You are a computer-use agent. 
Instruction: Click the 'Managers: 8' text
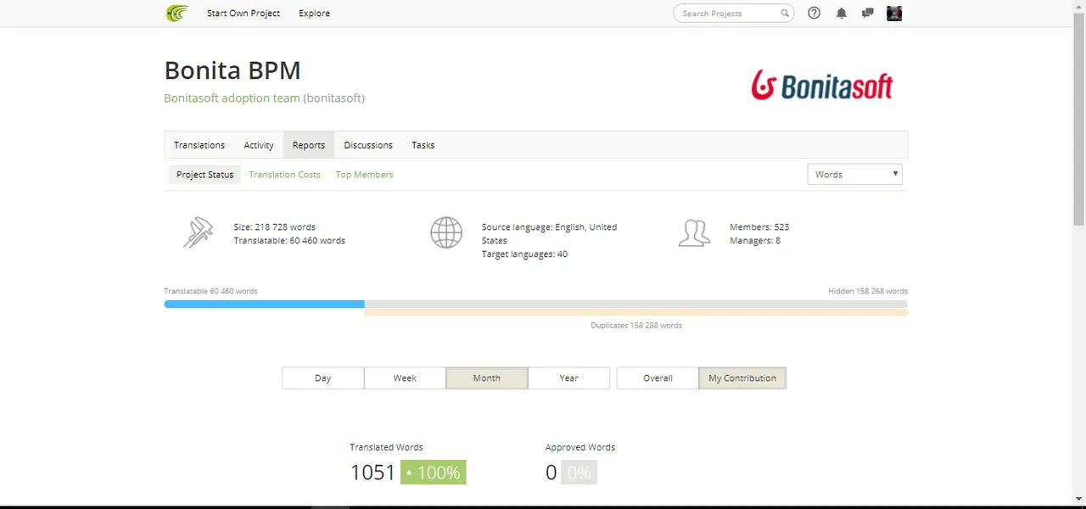point(755,241)
